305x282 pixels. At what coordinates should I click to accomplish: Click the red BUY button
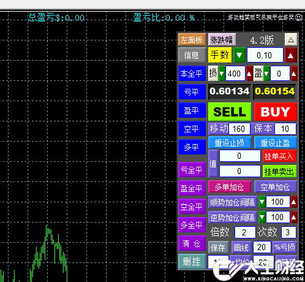pyautogui.click(x=276, y=112)
